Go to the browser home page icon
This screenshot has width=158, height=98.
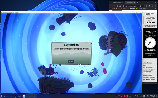tap(120, 6)
